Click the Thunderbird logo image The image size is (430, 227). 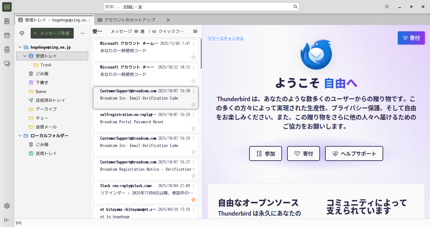click(316, 55)
